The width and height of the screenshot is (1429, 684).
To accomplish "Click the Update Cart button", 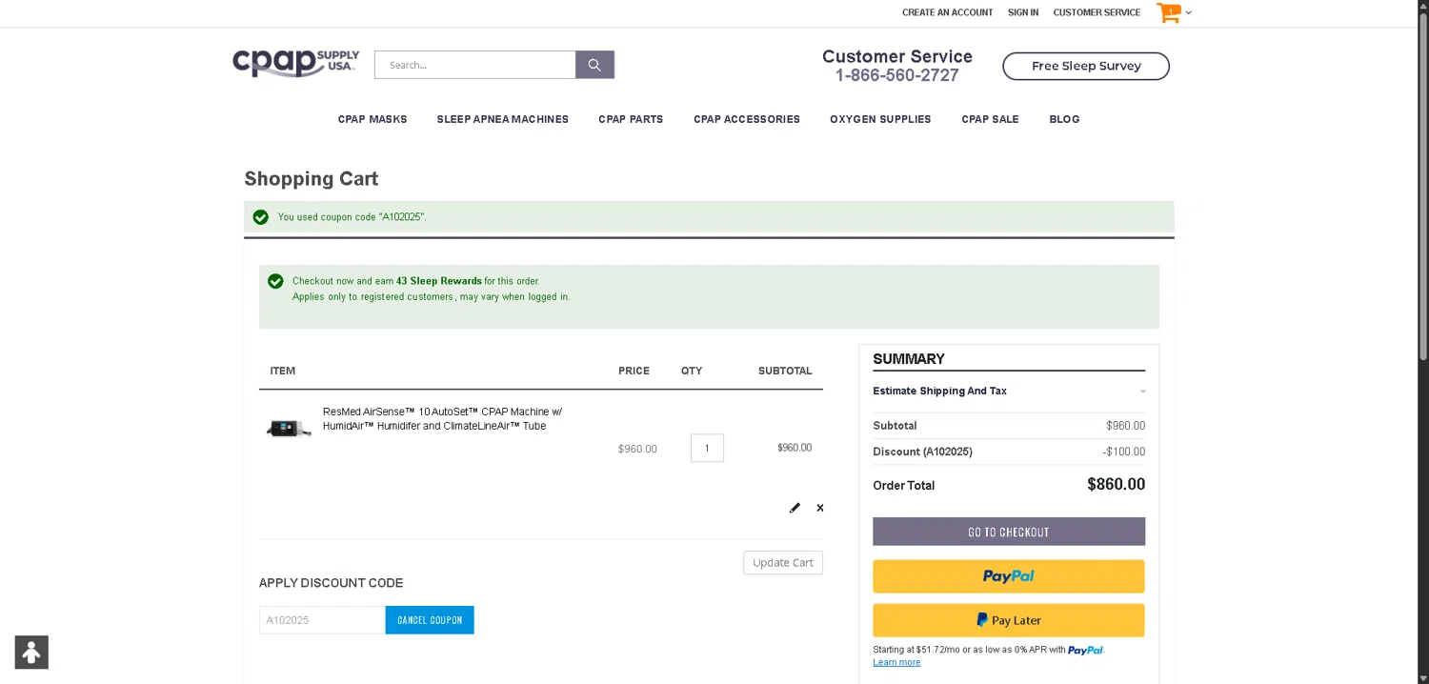I will [x=783, y=562].
